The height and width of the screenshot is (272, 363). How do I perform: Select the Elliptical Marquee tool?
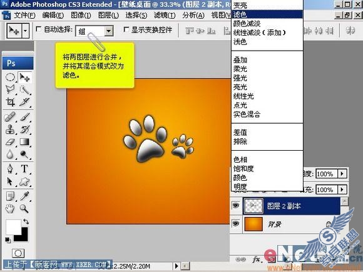pos(10,78)
